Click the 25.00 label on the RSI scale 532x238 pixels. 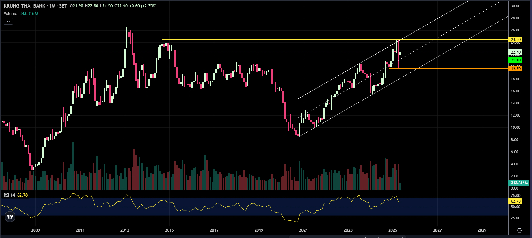(x=515, y=218)
